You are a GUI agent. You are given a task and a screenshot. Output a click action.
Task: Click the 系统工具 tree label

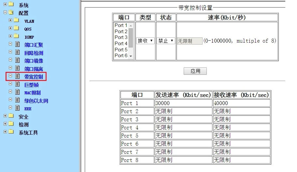pos(28,133)
